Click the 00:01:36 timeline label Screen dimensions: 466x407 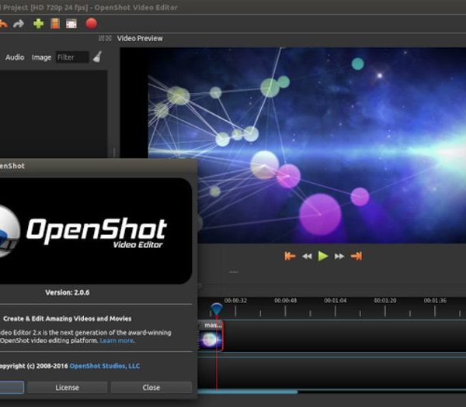pos(435,301)
